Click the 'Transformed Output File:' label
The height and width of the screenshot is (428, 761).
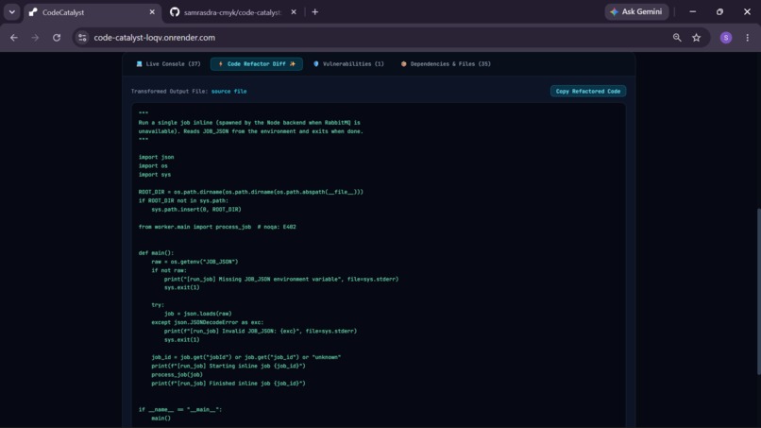pyautogui.click(x=169, y=92)
